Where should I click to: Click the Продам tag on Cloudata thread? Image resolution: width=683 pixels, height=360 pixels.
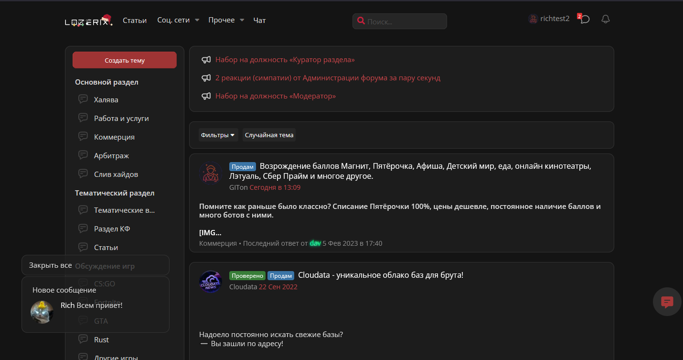coord(281,275)
